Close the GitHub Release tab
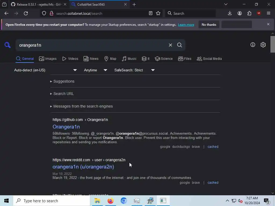The width and height of the screenshot is (275, 206). [65, 4]
